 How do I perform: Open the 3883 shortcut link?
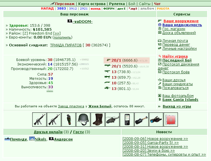point(61,8)
